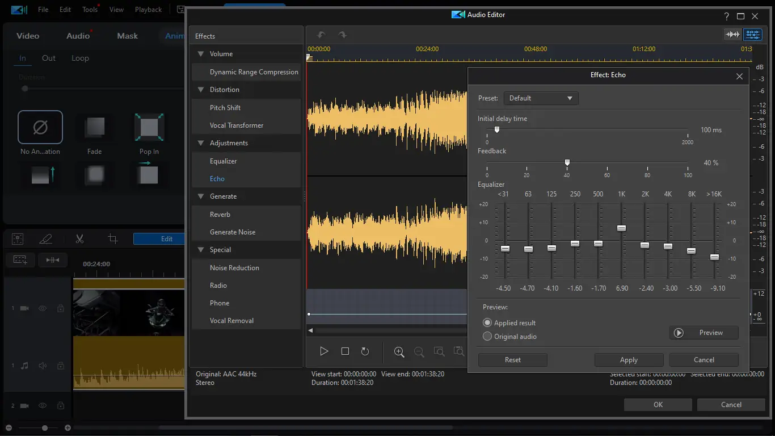Select the Applied result radio button
The width and height of the screenshot is (775, 436).
click(487, 322)
